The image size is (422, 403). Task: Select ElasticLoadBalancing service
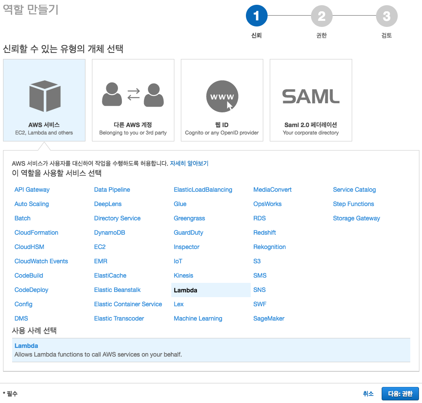(x=203, y=190)
